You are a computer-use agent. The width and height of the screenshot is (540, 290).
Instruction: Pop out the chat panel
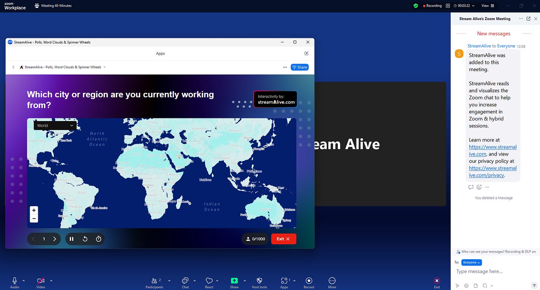click(x=529, y=19)
